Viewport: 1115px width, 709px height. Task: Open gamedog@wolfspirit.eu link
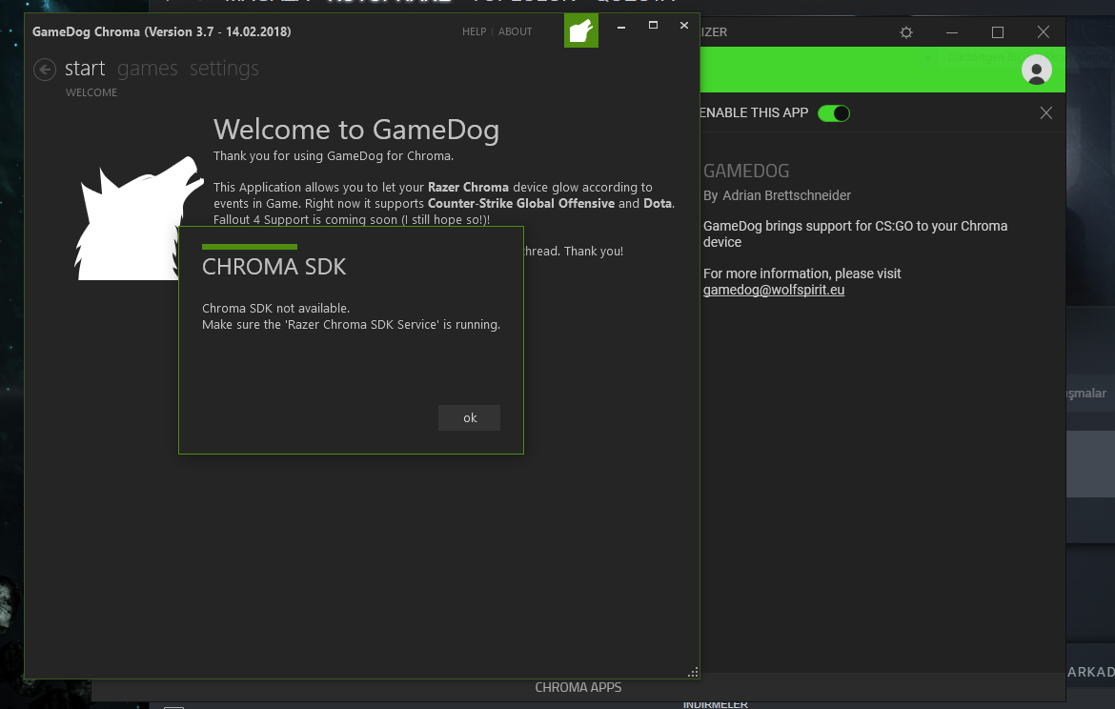pyautogui.click(x=774, y=290)
